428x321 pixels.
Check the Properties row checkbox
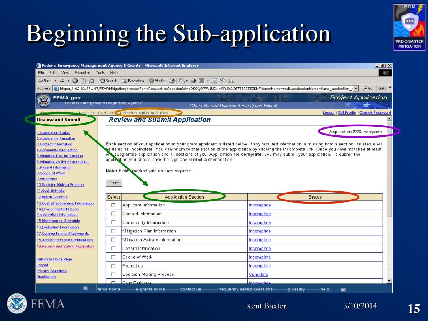pos(113,265)
